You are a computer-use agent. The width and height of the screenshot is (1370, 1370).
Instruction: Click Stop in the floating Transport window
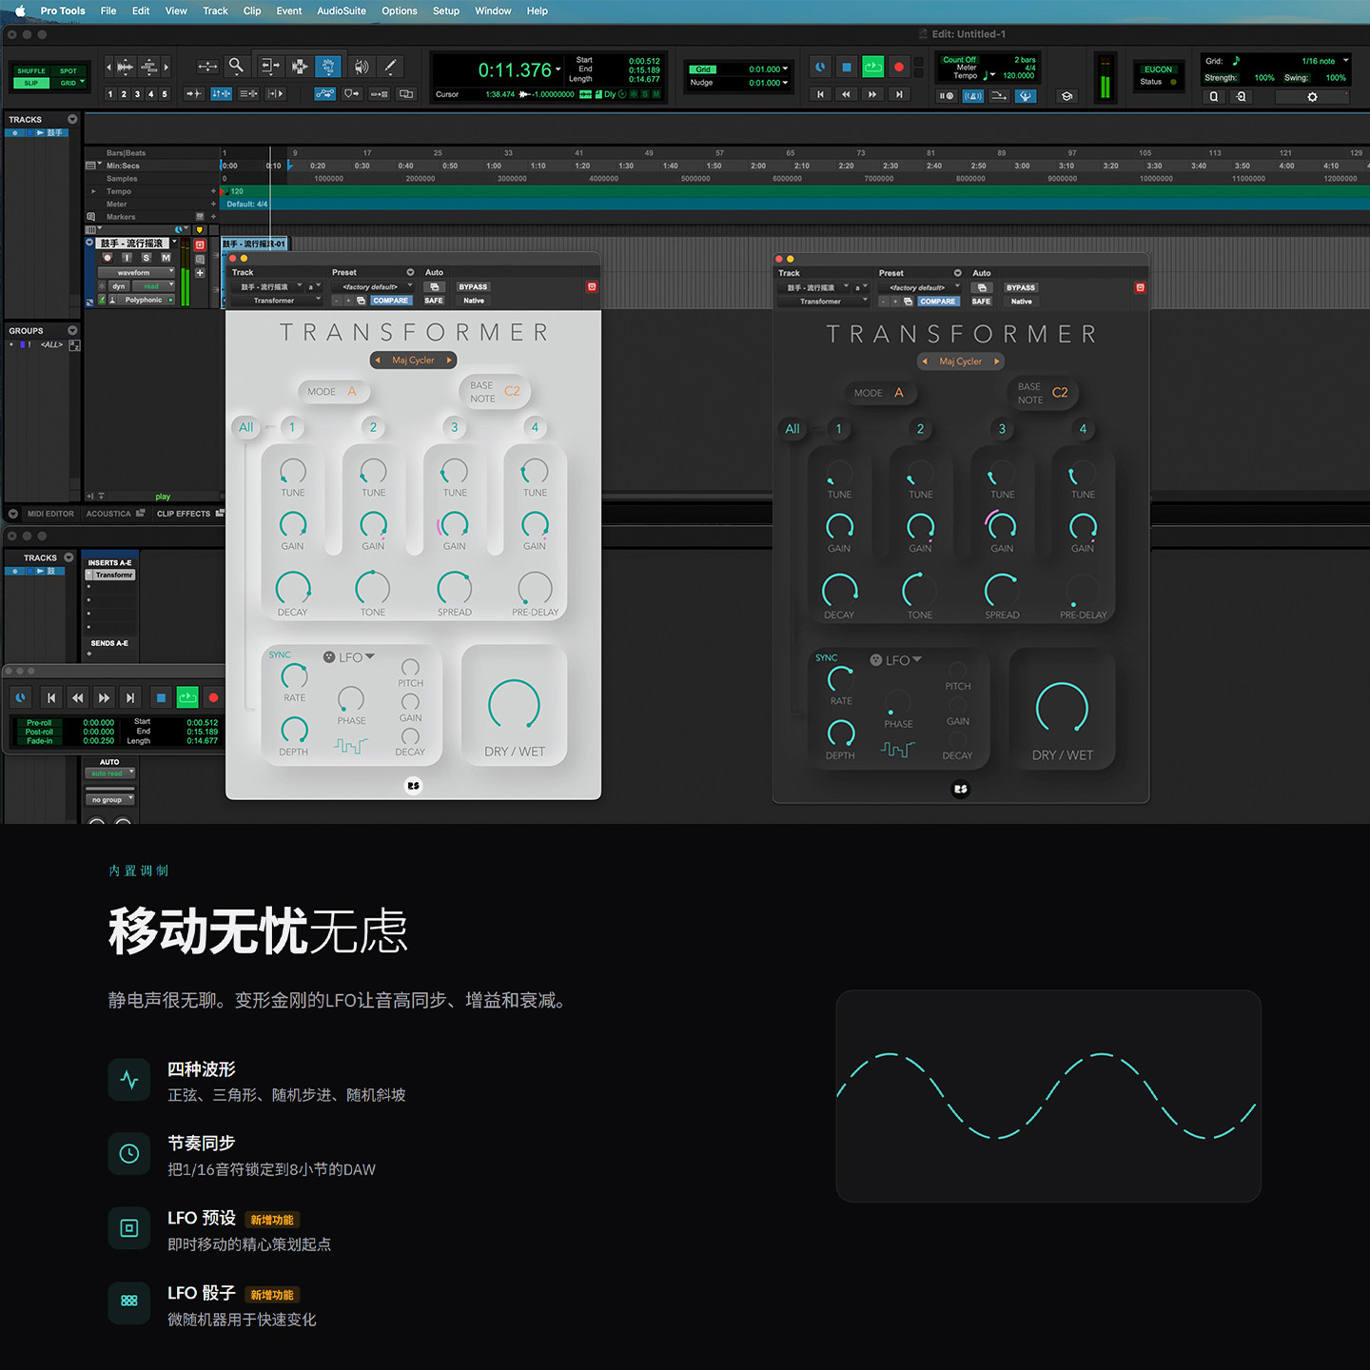[x=161, y=698]
